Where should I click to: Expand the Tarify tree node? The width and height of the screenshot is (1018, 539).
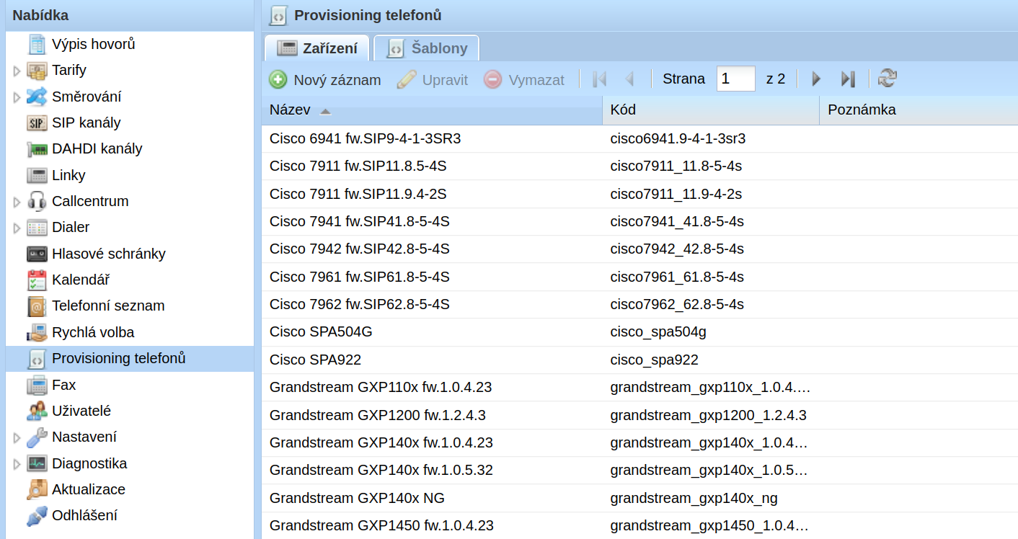(x=17, y=71)
